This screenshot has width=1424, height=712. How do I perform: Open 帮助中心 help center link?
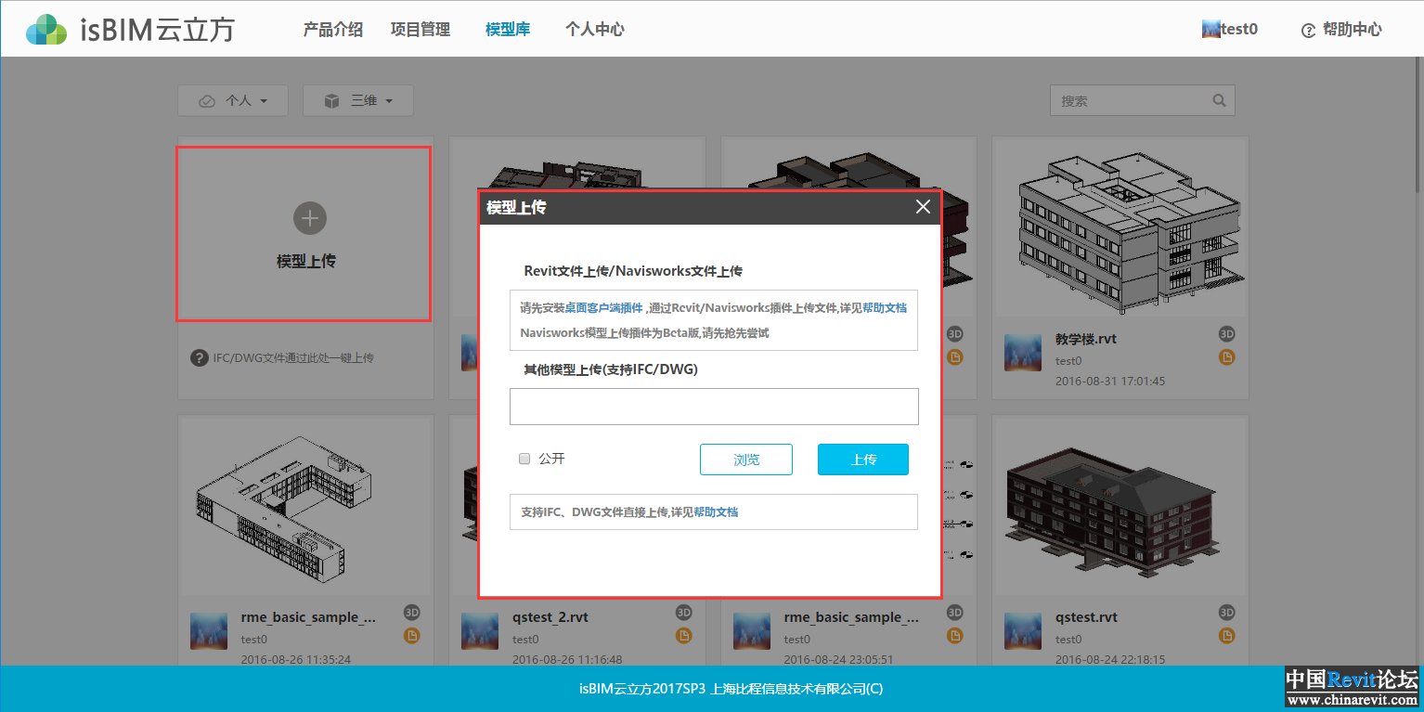(x=1341, y=30)
